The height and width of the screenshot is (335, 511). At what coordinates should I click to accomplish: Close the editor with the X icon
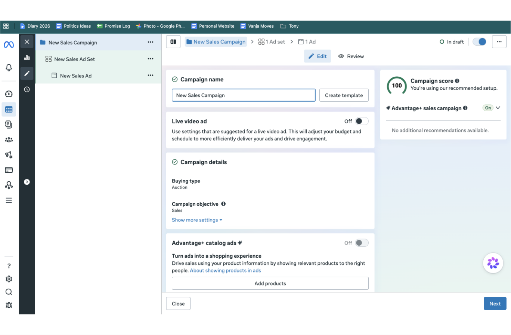tap(27, 42)
